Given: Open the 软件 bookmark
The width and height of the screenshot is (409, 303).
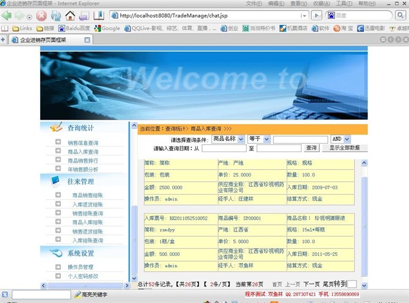Looking at the screenshot, I should tap(320, 28).
